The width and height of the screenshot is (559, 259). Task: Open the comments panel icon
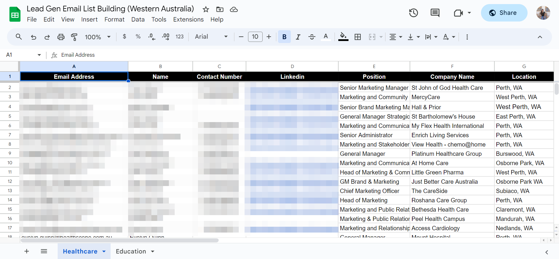click(435, 13)
